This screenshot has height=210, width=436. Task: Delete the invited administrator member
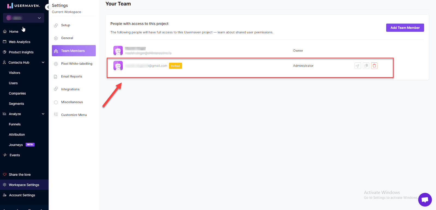pyautogui.click(x=374, y=66)
